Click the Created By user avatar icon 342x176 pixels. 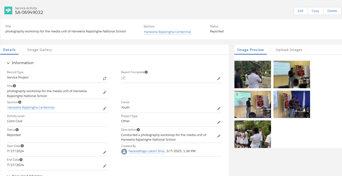[x=124, y=152]
